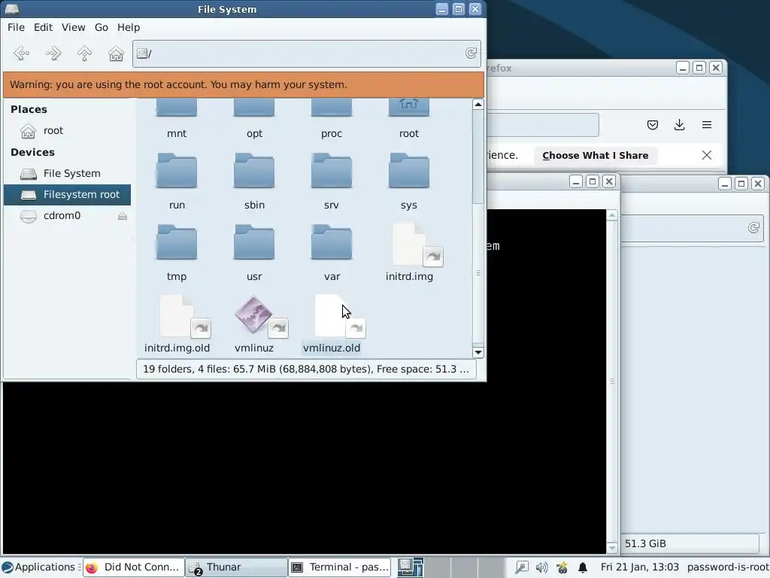Click the root account warning banner
This screenshot has width=770, height=578.
(244, 84)
